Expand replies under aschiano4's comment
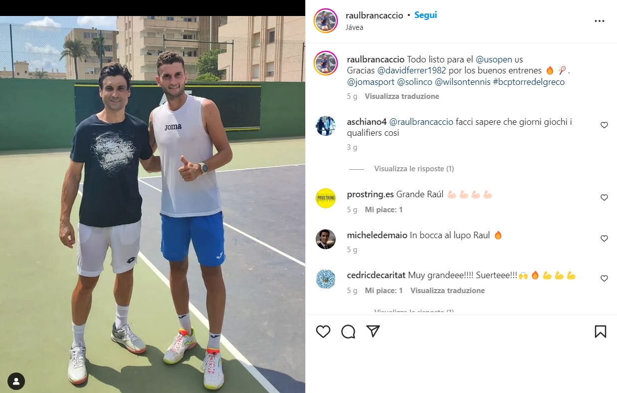617x393 pixels. click(414, 169)
